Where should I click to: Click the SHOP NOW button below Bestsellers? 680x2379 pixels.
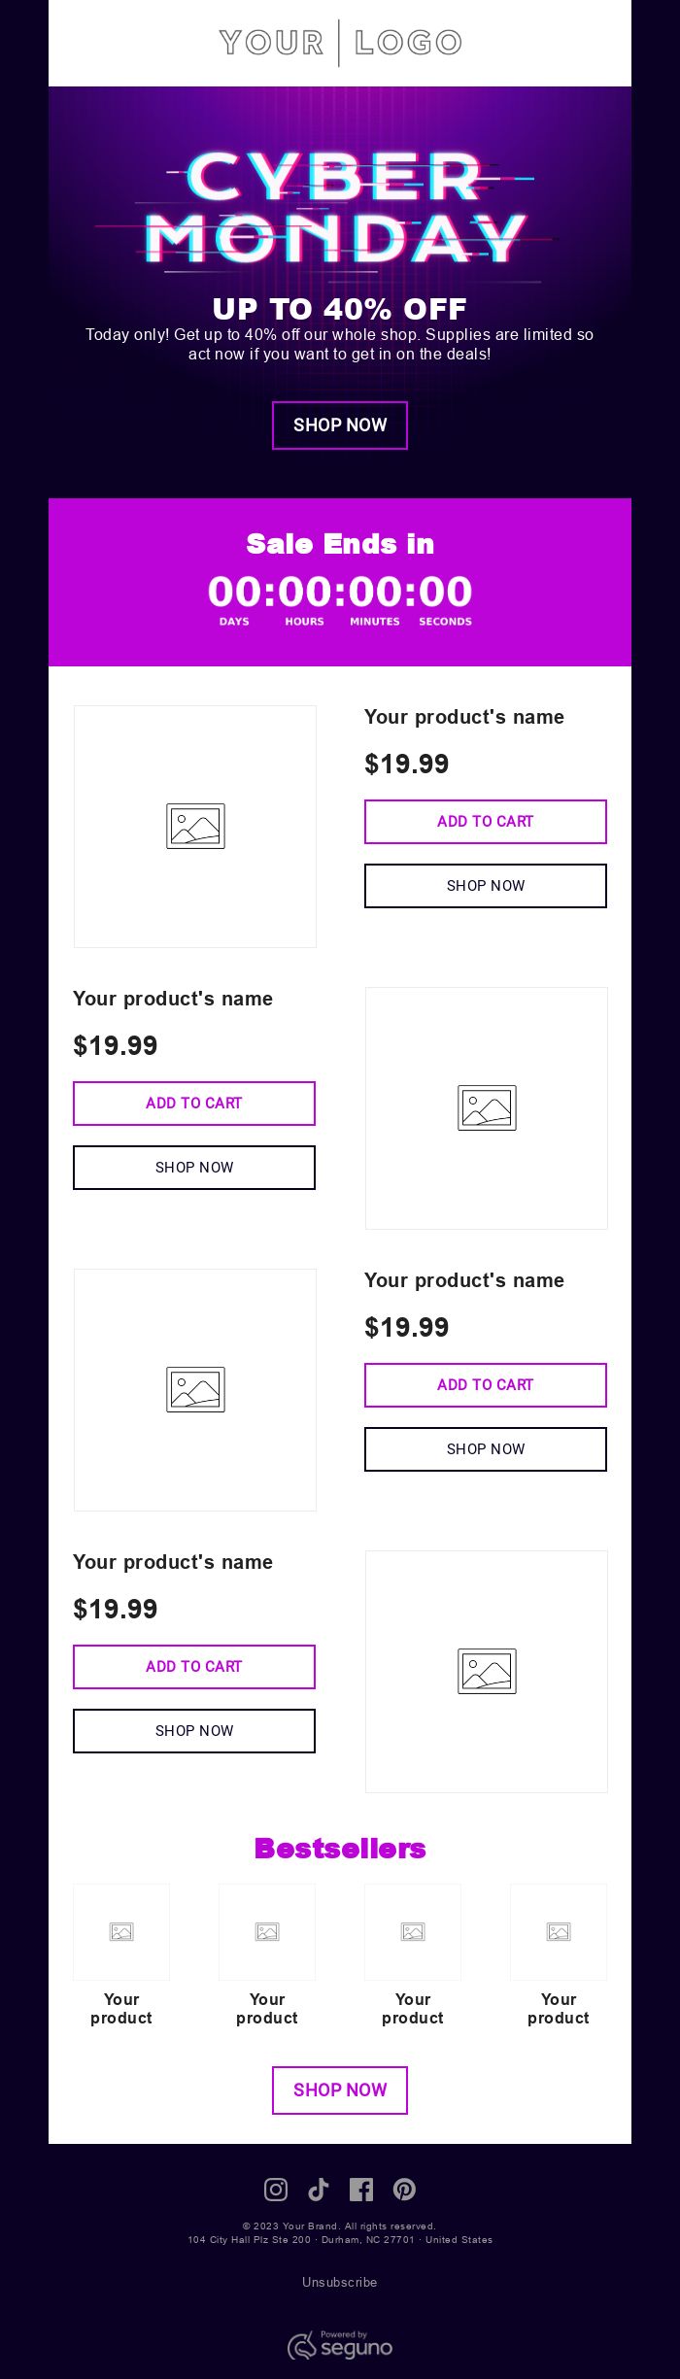[340, 2090]
